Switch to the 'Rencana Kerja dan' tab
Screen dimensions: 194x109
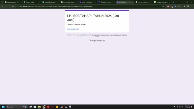162,2
